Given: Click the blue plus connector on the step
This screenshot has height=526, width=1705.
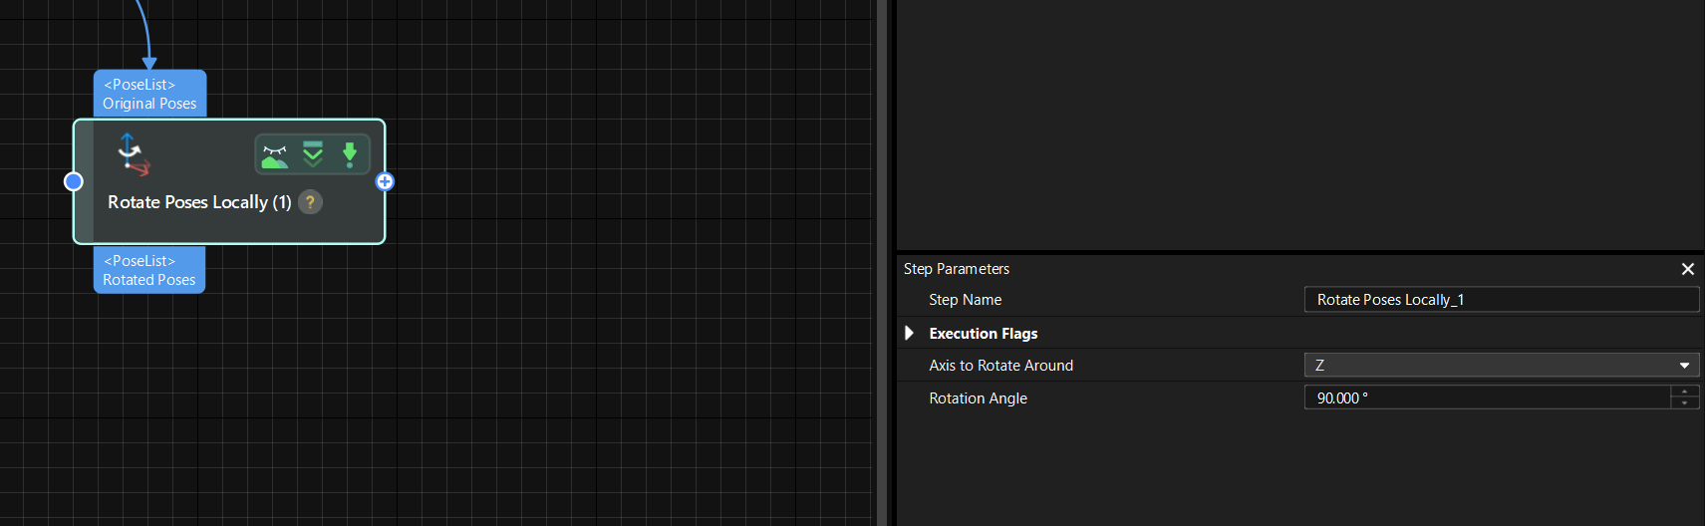Looking at the screenshot, I should pos(385,181).
